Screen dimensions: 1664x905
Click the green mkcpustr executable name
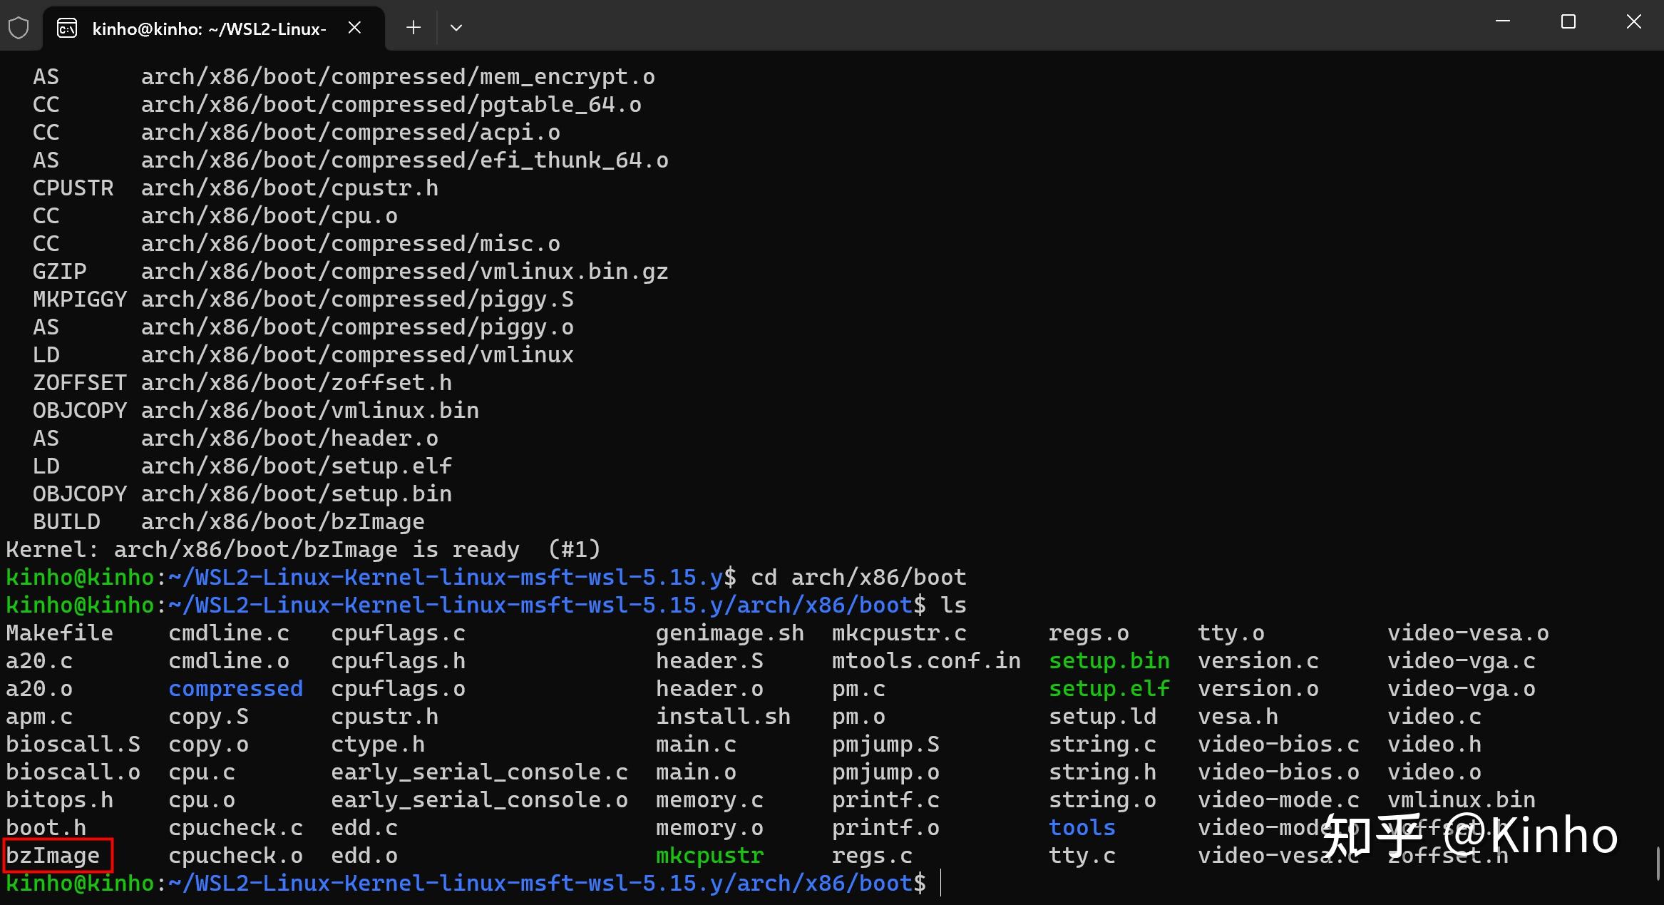coord(709,855)
